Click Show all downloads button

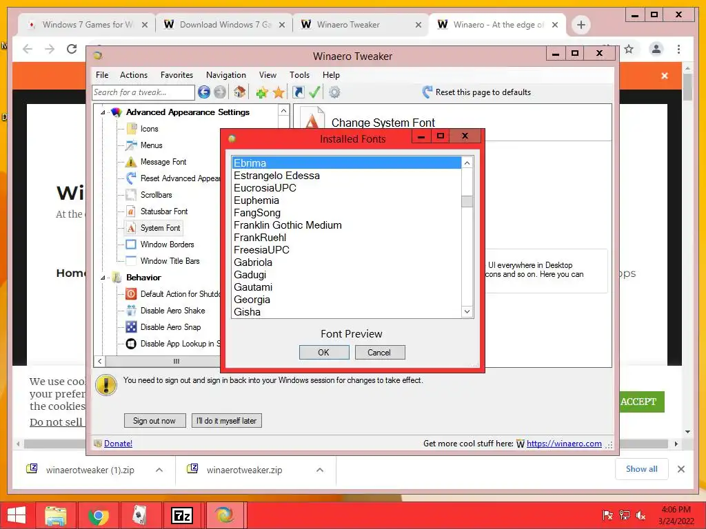point(642,469)
